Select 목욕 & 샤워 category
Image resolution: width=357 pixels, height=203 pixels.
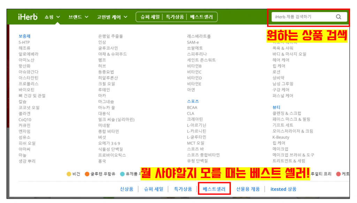click(x=283, y=48)
